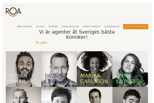The image size is (154, 103).
Task: Select Föreläsningar in the navigation
Action: (70, 27)
